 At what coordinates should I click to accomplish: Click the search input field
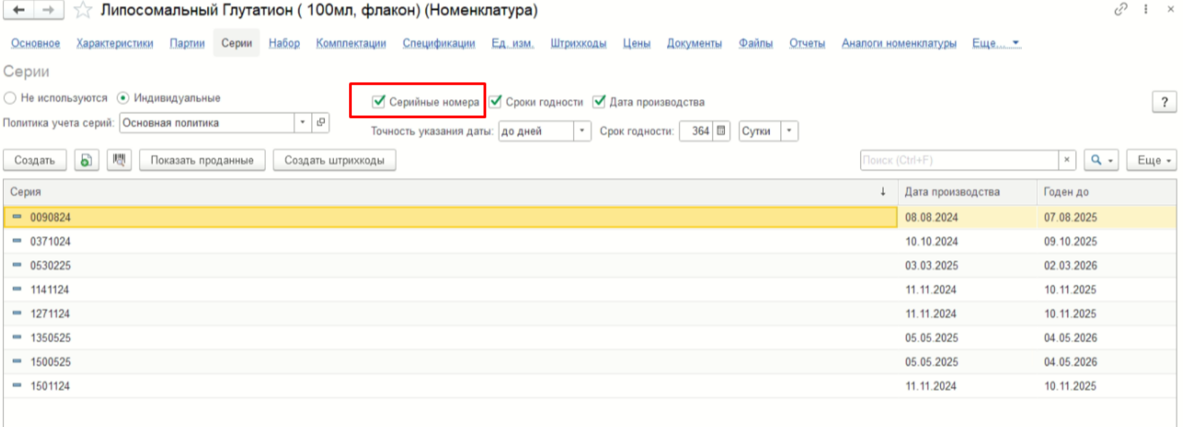[959, 160]
